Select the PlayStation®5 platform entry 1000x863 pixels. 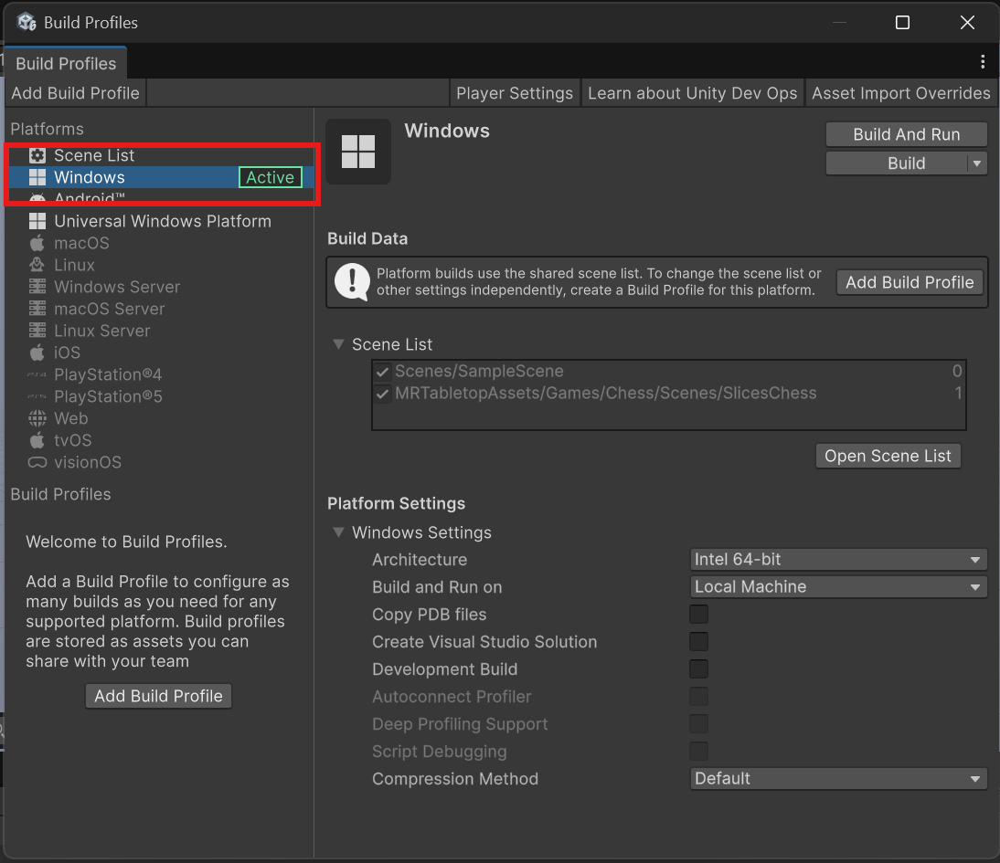tap(107, 396)
